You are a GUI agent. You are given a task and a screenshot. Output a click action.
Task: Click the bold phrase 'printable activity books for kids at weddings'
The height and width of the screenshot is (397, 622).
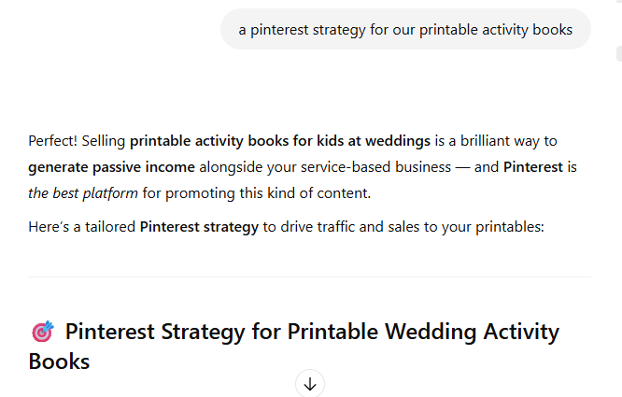click(x=280, y=141)
